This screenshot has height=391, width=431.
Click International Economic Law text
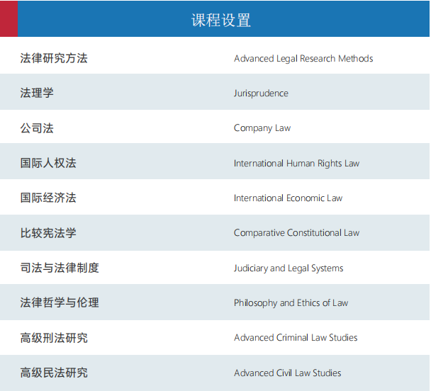288,198
